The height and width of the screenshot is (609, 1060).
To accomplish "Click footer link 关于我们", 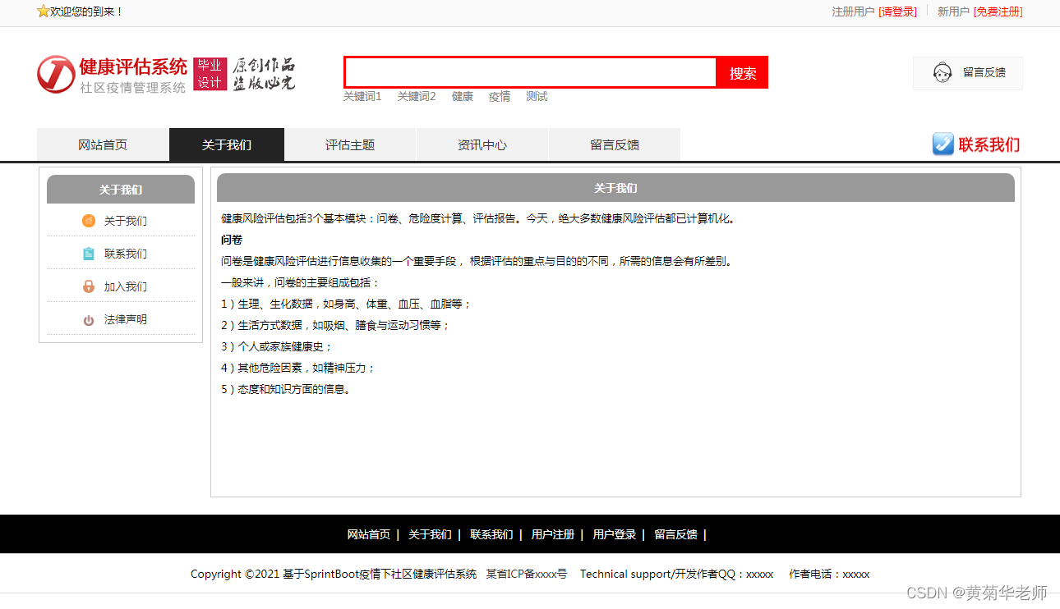I will pos(430,534).
